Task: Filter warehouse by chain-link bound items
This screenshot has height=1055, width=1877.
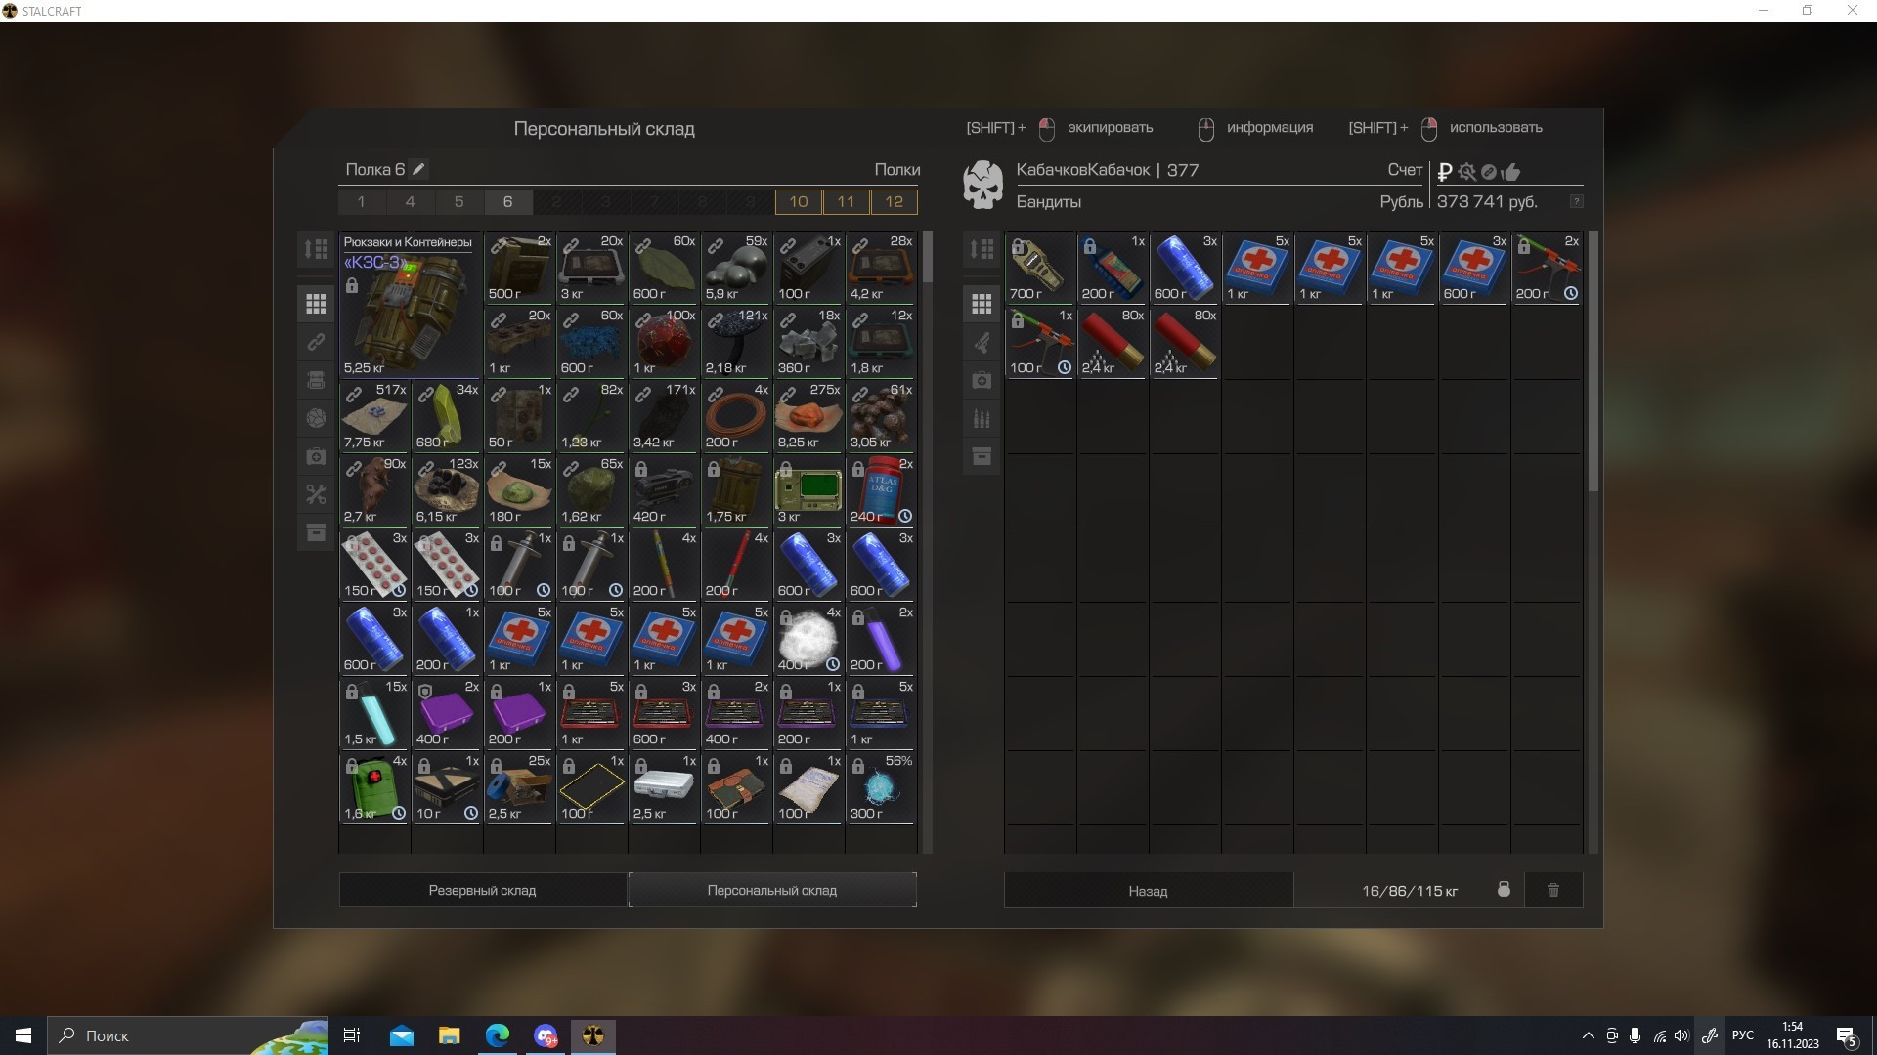Action: tap(316, 343)
